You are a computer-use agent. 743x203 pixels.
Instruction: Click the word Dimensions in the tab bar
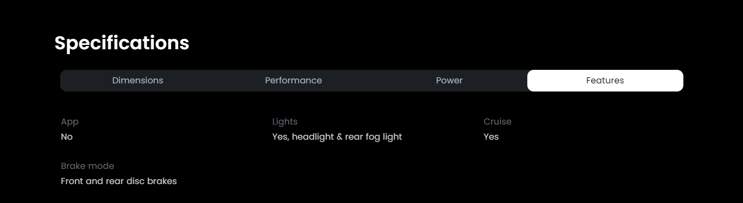pyautogui.click(x=138, y=81)
